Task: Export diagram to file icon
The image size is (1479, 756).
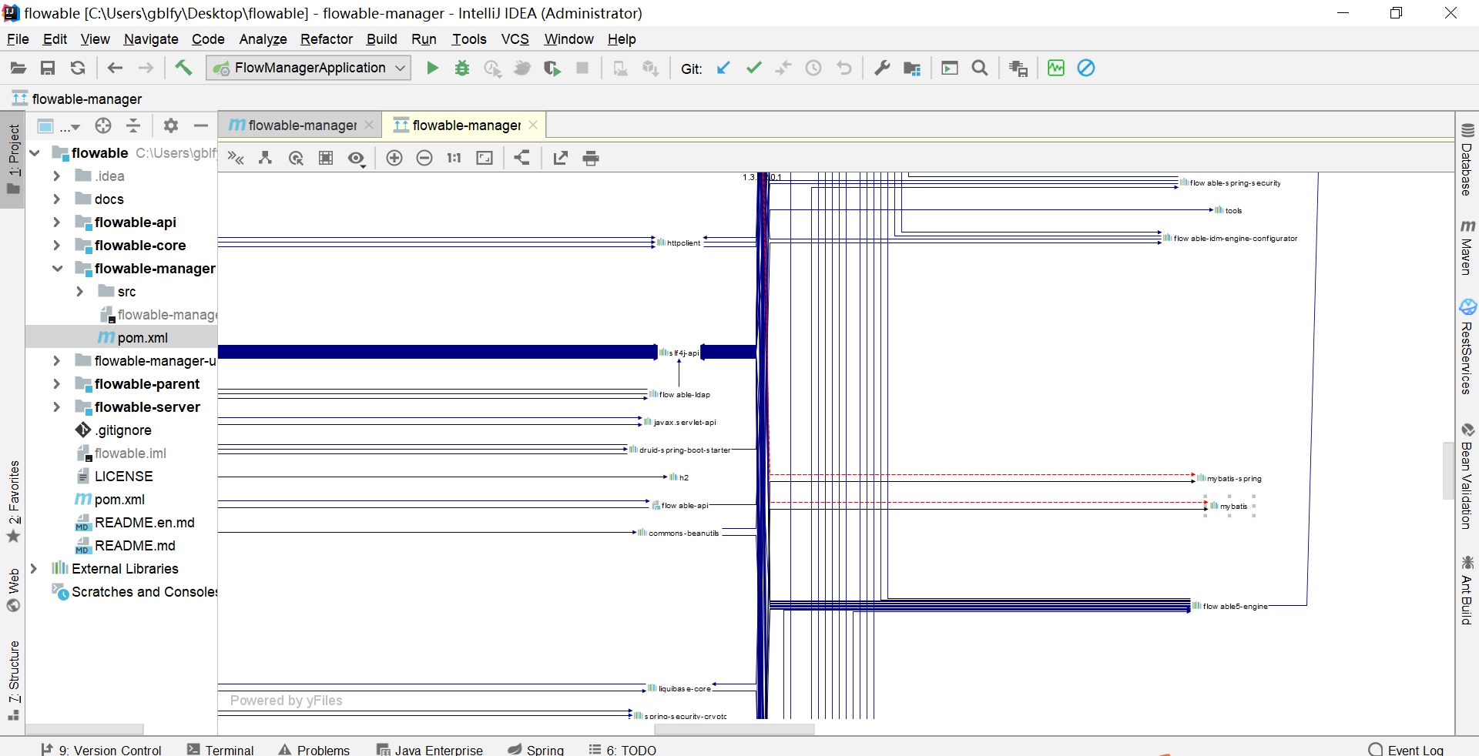Action: (x=561, y=158)
